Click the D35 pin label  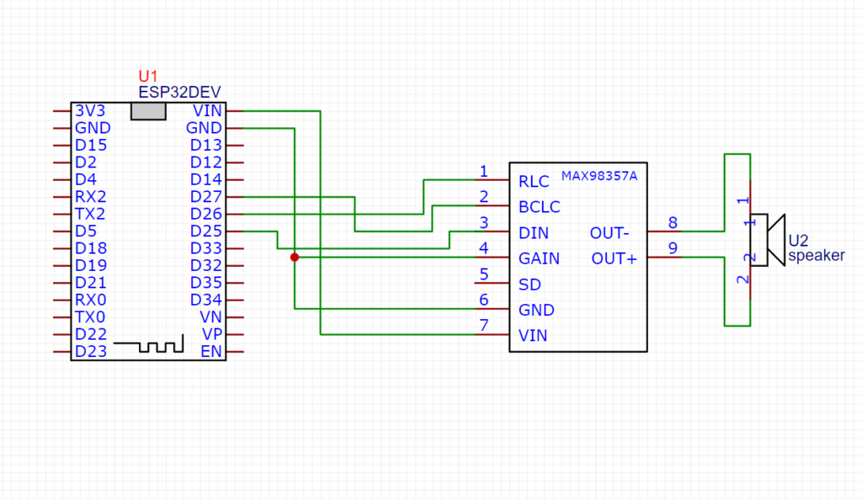pyautogui.click(x=205, y=283)
